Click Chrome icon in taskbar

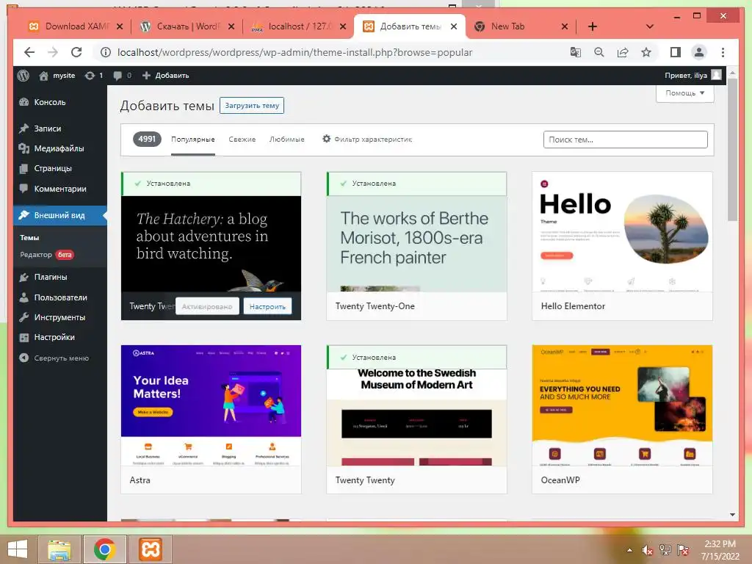(104, 549)
